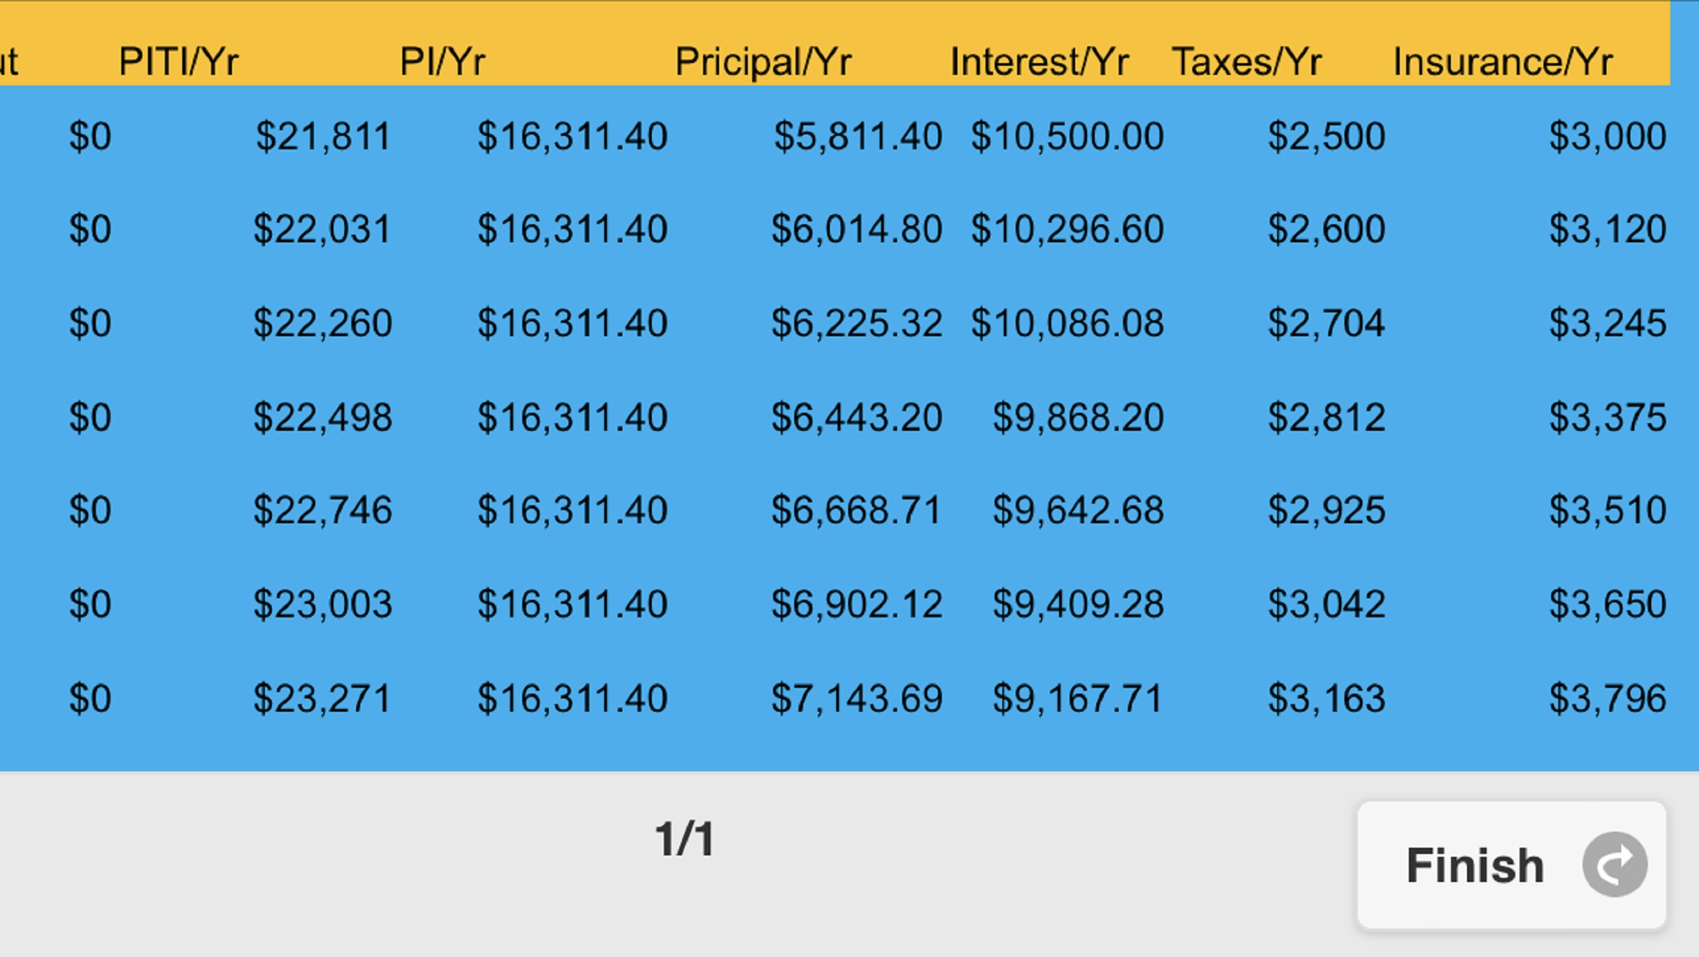Click the $10,500.00 interest cell

(1067, 136)
